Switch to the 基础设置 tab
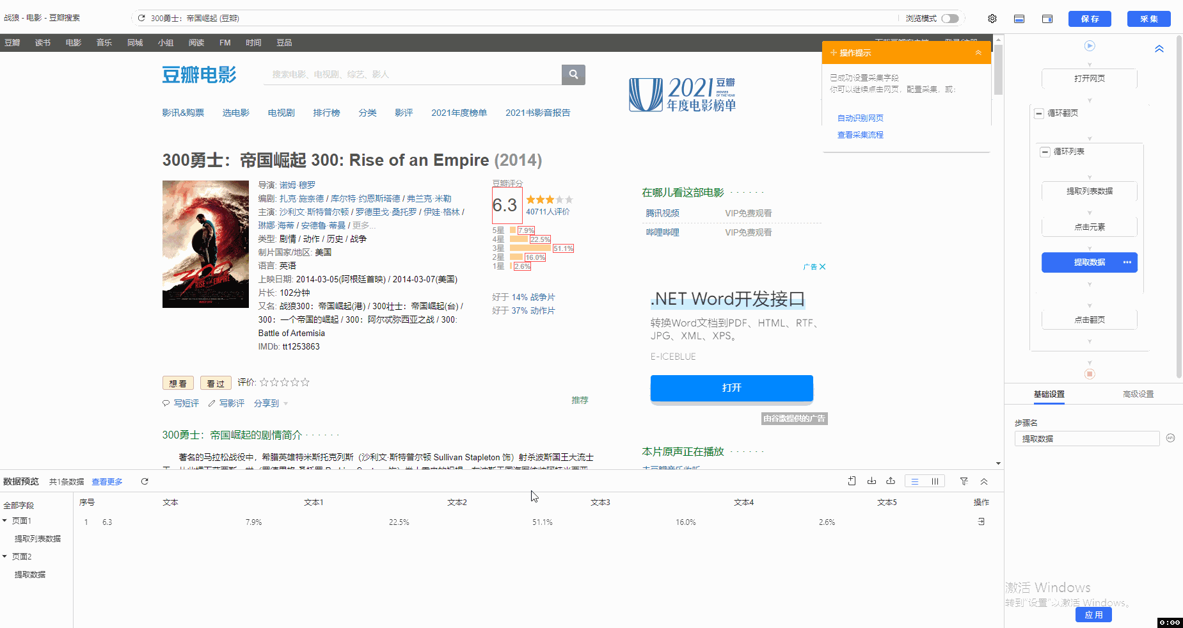Image resolution: width=1183 pixels, height=628 pixels. point(1049,394)
